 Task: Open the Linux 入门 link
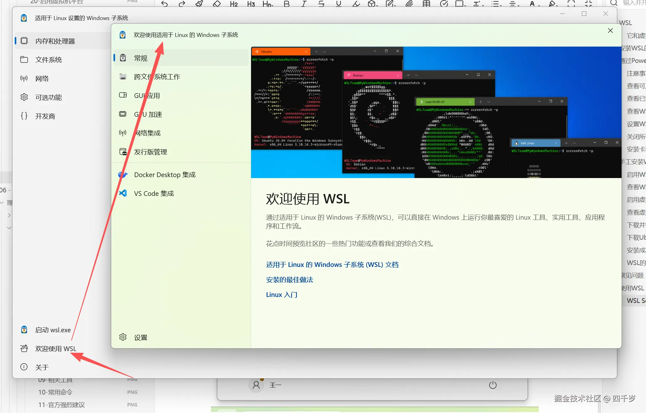[x=281, y=295]
